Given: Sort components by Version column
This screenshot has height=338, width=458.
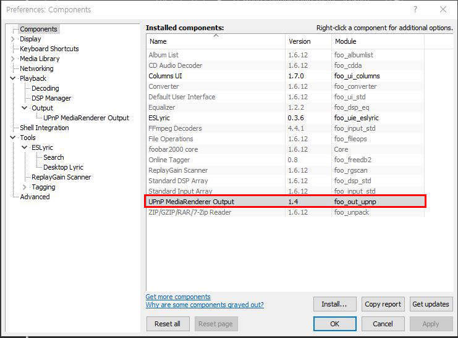Looking at the screenshot, I should pyautogui.click(x=308, y=41).
